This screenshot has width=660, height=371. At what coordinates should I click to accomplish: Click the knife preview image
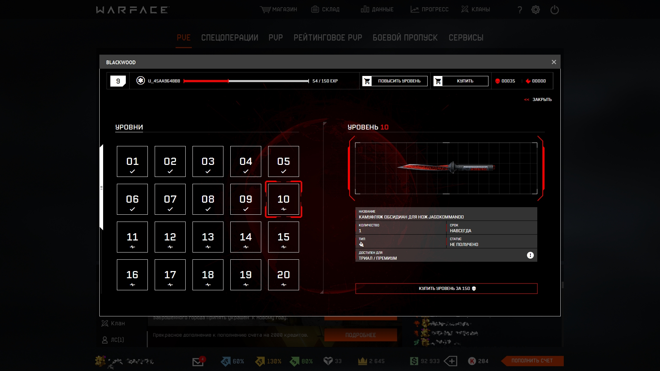pos(446,168)
